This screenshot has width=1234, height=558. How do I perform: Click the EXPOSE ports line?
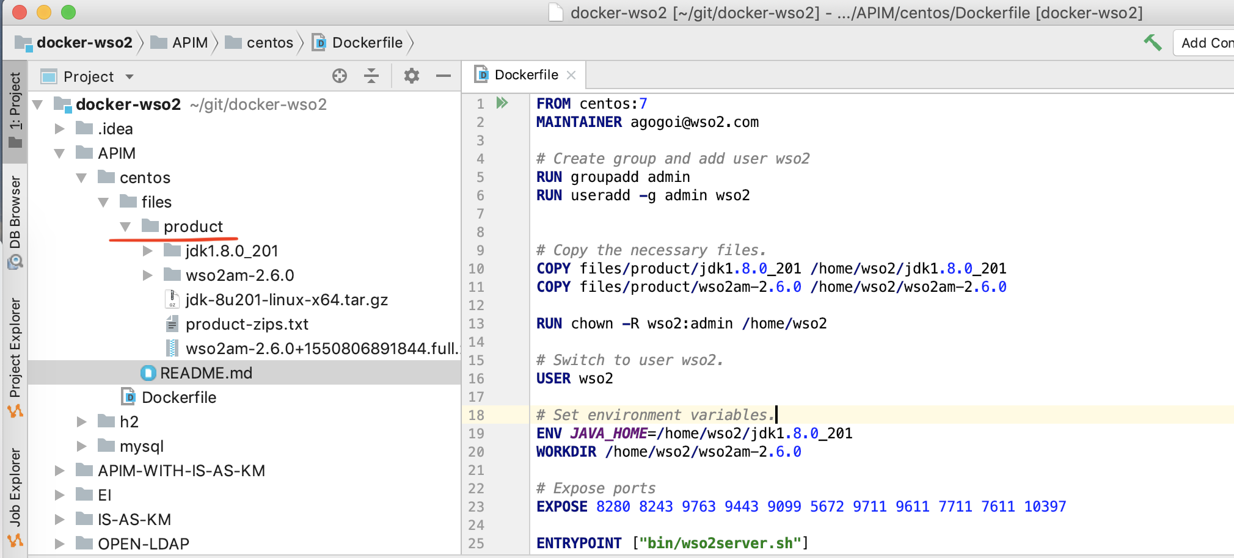click(x=801, y=507)
